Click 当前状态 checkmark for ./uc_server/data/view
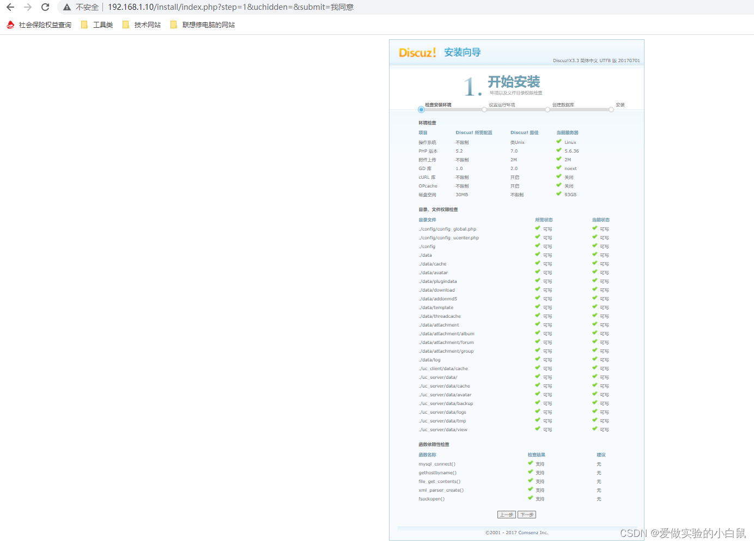The height and width of the screenshot is (544, 754). [595, 428]
